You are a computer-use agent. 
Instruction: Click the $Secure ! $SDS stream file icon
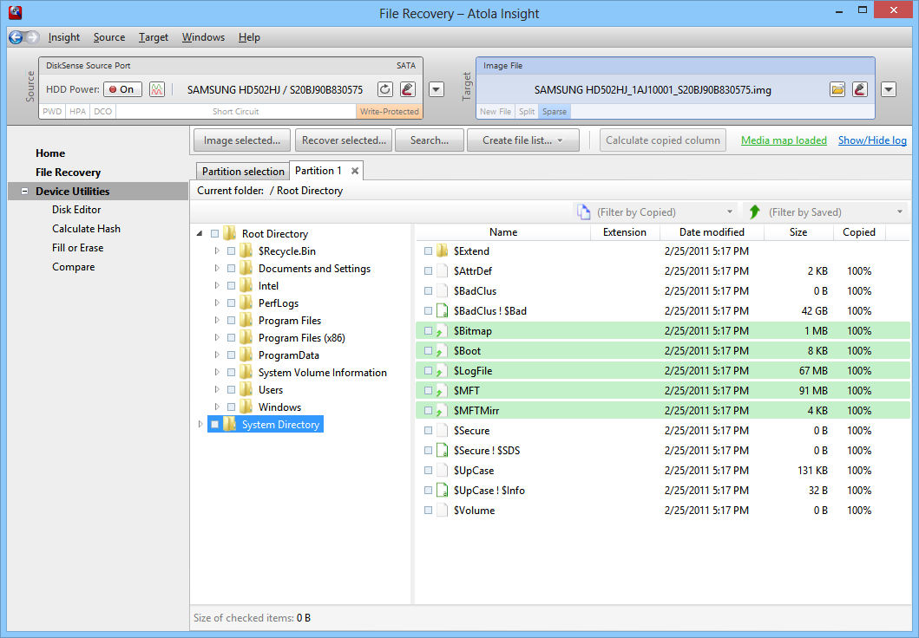click(x=443, y=450)
